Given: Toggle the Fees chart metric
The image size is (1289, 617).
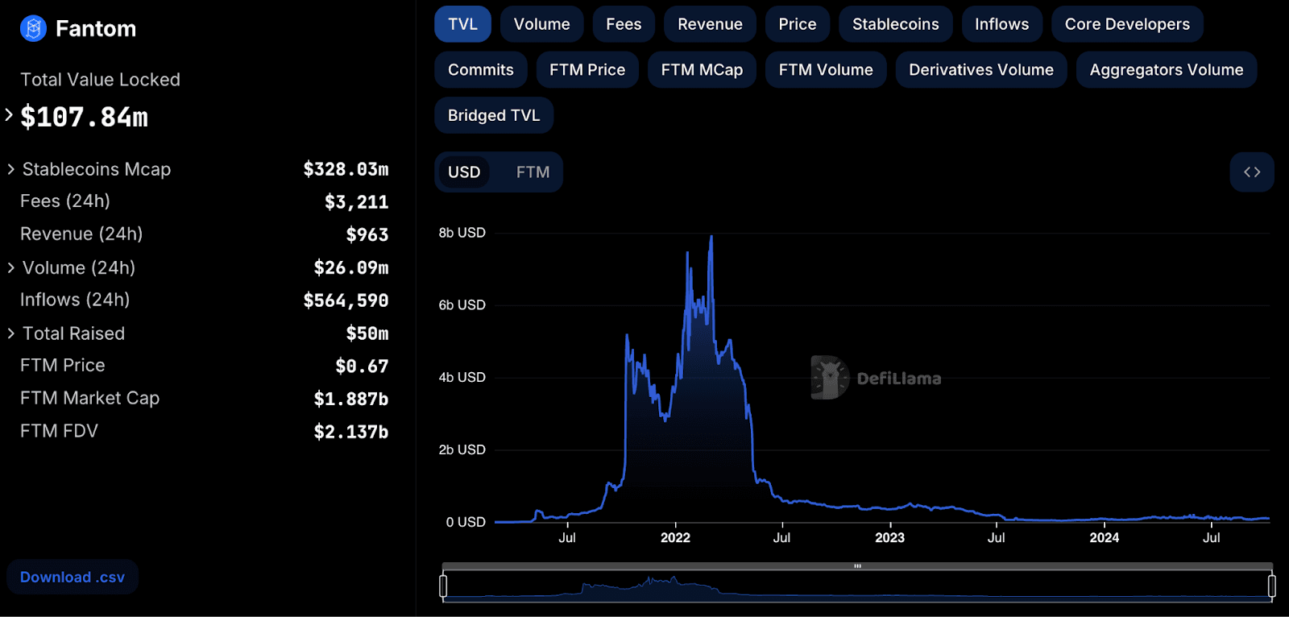Looking at the screenshot, I should coord(624,24).
